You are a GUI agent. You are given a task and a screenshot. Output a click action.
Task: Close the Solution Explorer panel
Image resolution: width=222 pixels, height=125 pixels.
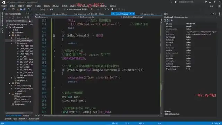click(x=32, y=14)
